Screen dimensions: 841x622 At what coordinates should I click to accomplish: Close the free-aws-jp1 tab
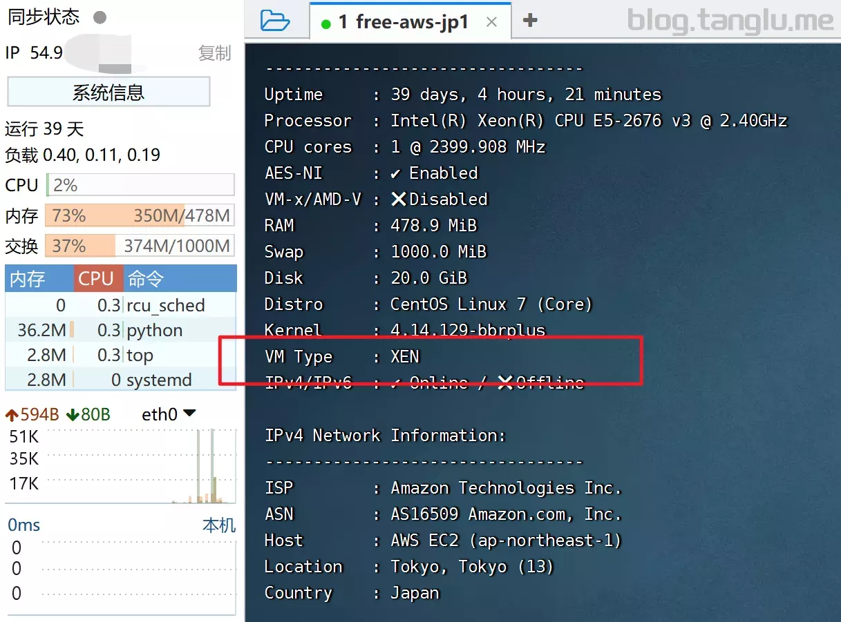click(491, 22)
